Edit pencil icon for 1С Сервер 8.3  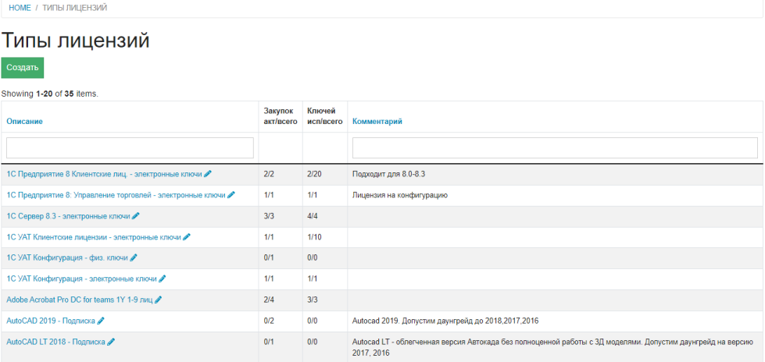(136, 216)
